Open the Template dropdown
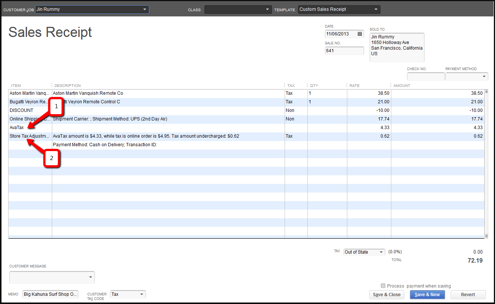The width and height of the screenshot is (495, 304). [376, 9]
